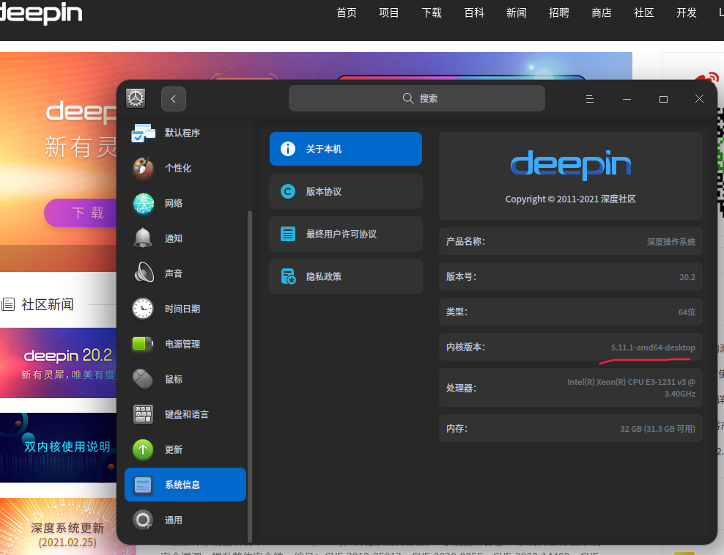Viewport: 724px width, 555px height.
Task: Open Network (网络) settings icon
Action: click(x=143, y=203)
